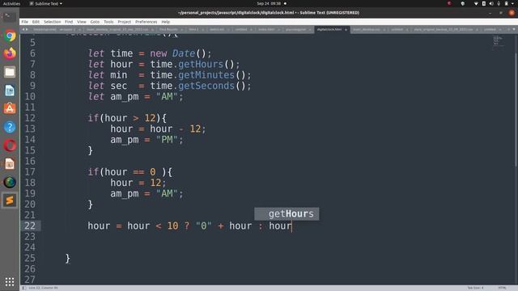Click the Activities button
This screenshot has height=291, width=518.
click(x=11, y=3)
